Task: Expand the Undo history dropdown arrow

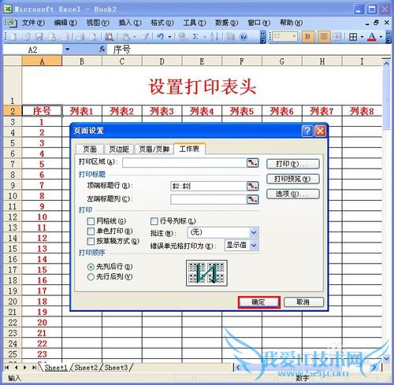Action: (x=169, y=37)
